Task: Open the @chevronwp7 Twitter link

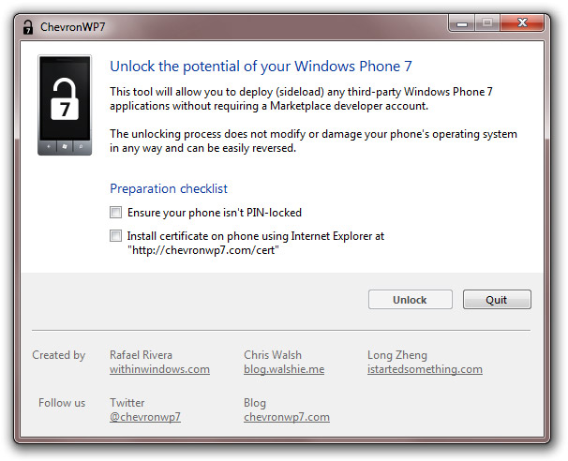Action: (x=145, y=417)
